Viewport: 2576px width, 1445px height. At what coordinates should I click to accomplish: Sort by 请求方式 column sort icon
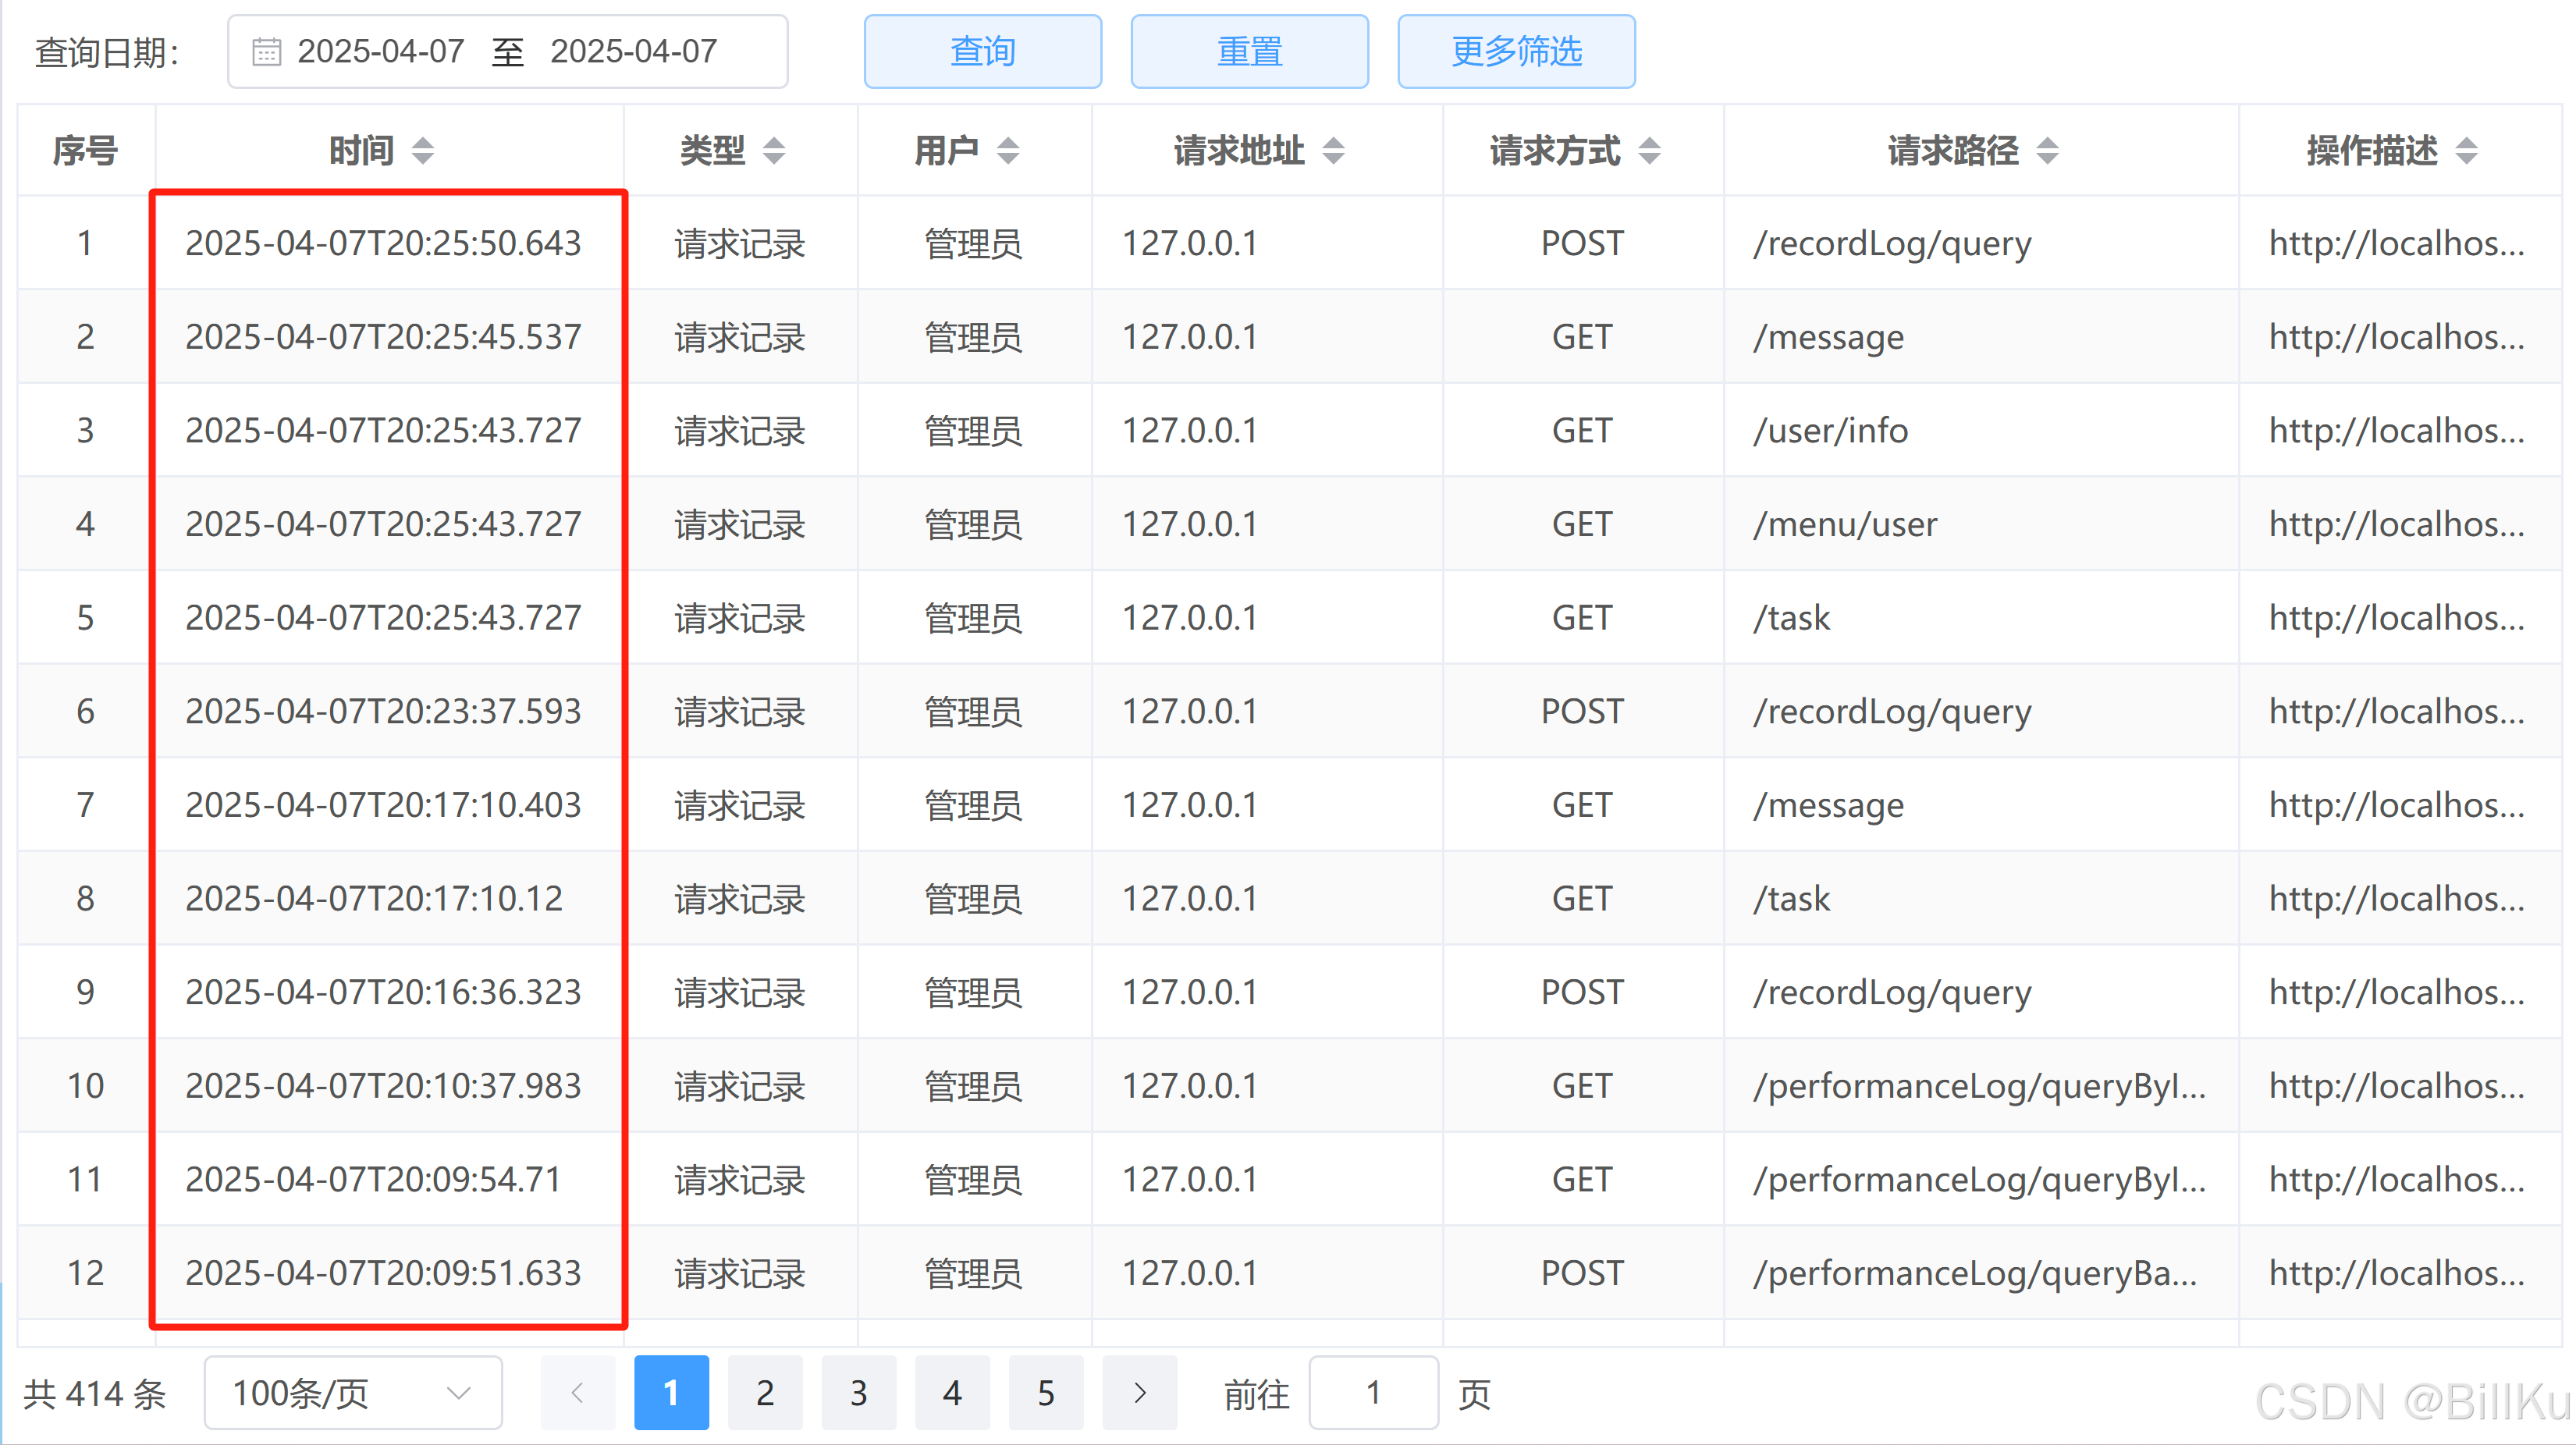1649,151
